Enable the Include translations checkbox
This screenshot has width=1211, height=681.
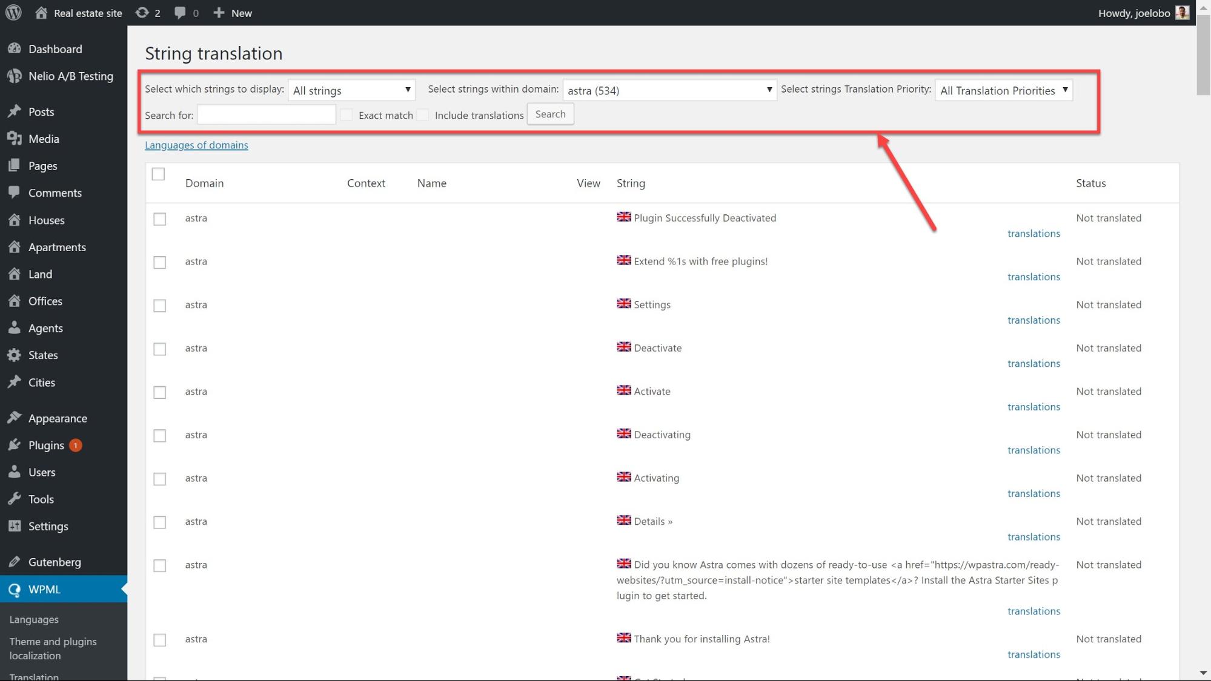[x=423, y=115]
